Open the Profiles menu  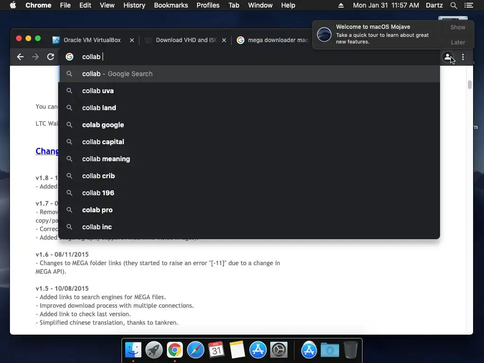tap(208, 5)
